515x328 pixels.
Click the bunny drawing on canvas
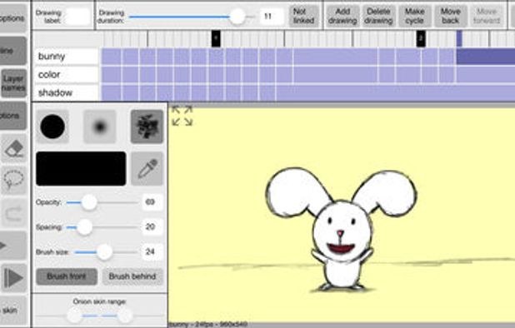pos(342,230)
